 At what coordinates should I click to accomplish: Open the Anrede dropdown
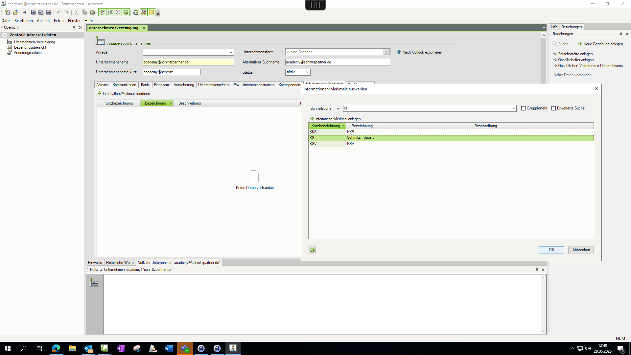(x=231, y=52)
